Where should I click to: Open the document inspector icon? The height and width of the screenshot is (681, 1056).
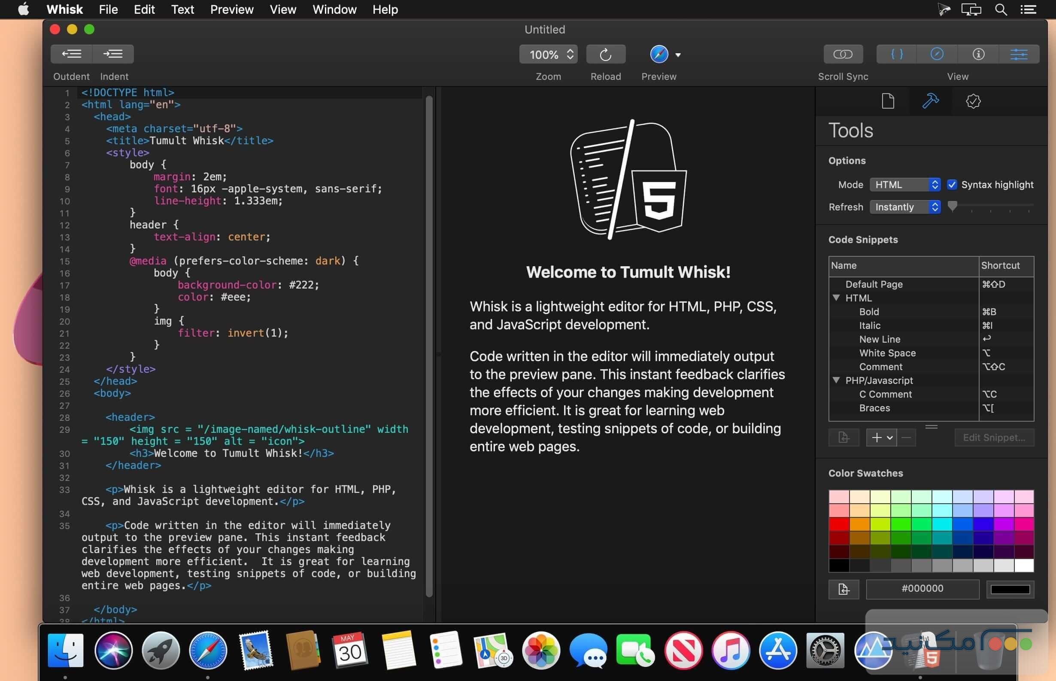pos(888,101)
